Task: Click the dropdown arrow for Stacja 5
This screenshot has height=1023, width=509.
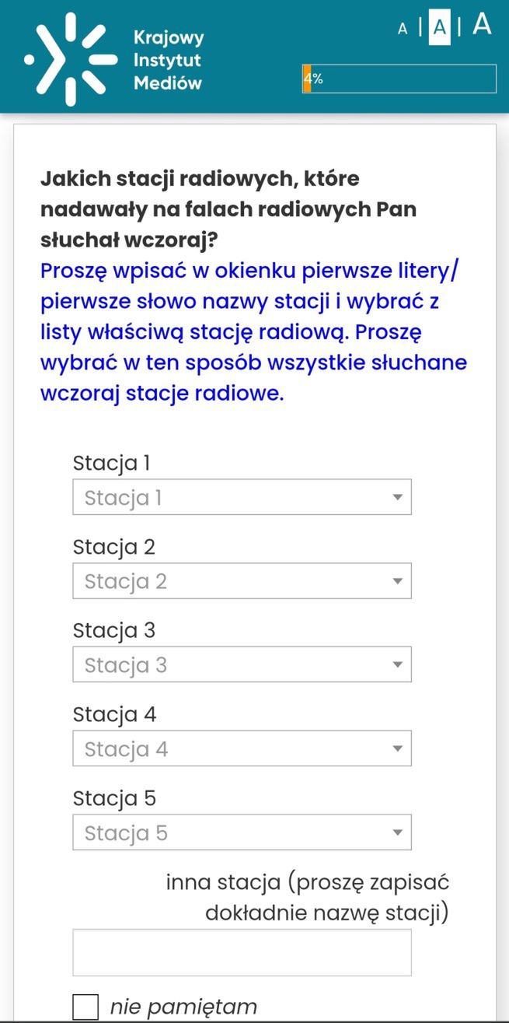Action: [x=396, y=832]
